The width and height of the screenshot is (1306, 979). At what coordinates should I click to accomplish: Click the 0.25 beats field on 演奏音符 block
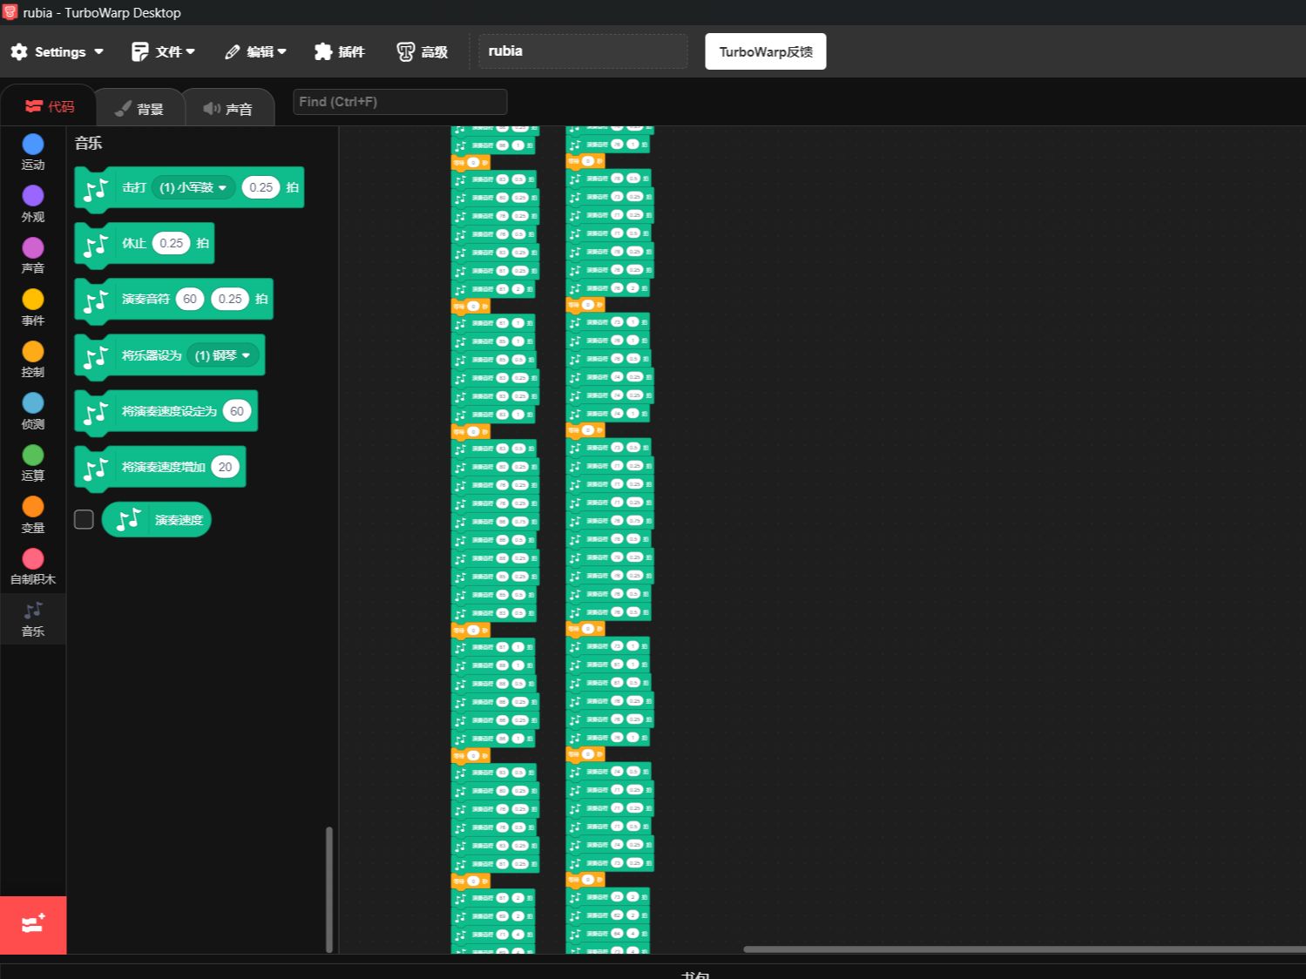[x=230, y=299]
